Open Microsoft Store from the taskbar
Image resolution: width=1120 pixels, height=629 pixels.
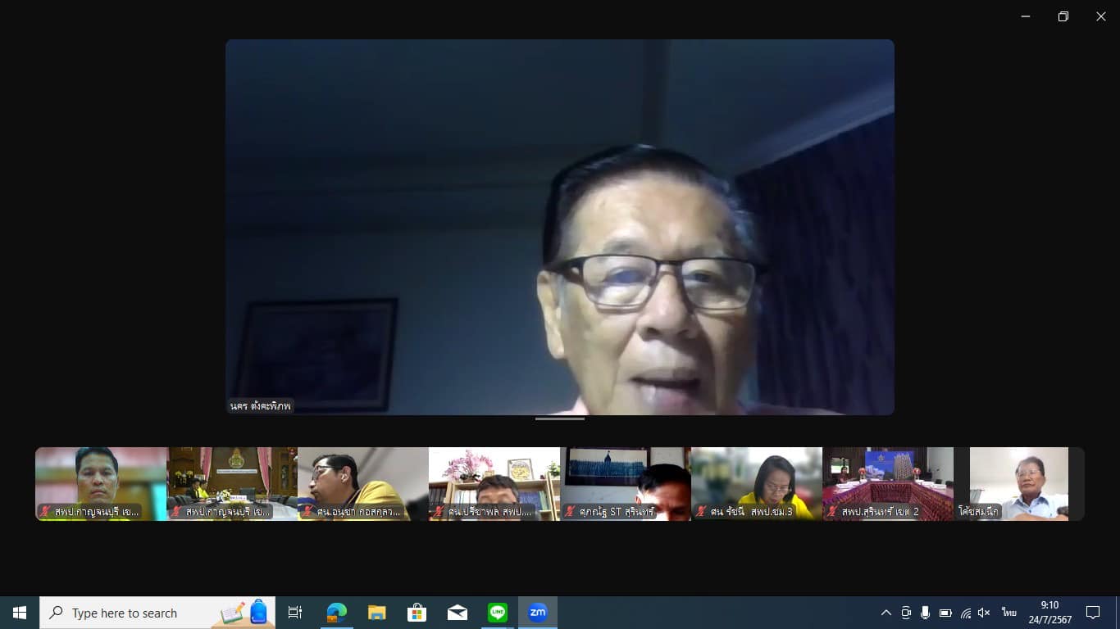pos(417,613)
